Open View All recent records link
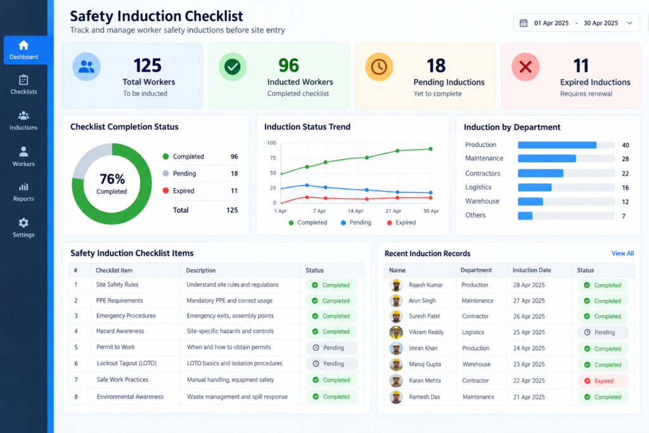Image resolution: width=649 pixels, height=433 pixels. click(622, 254)
